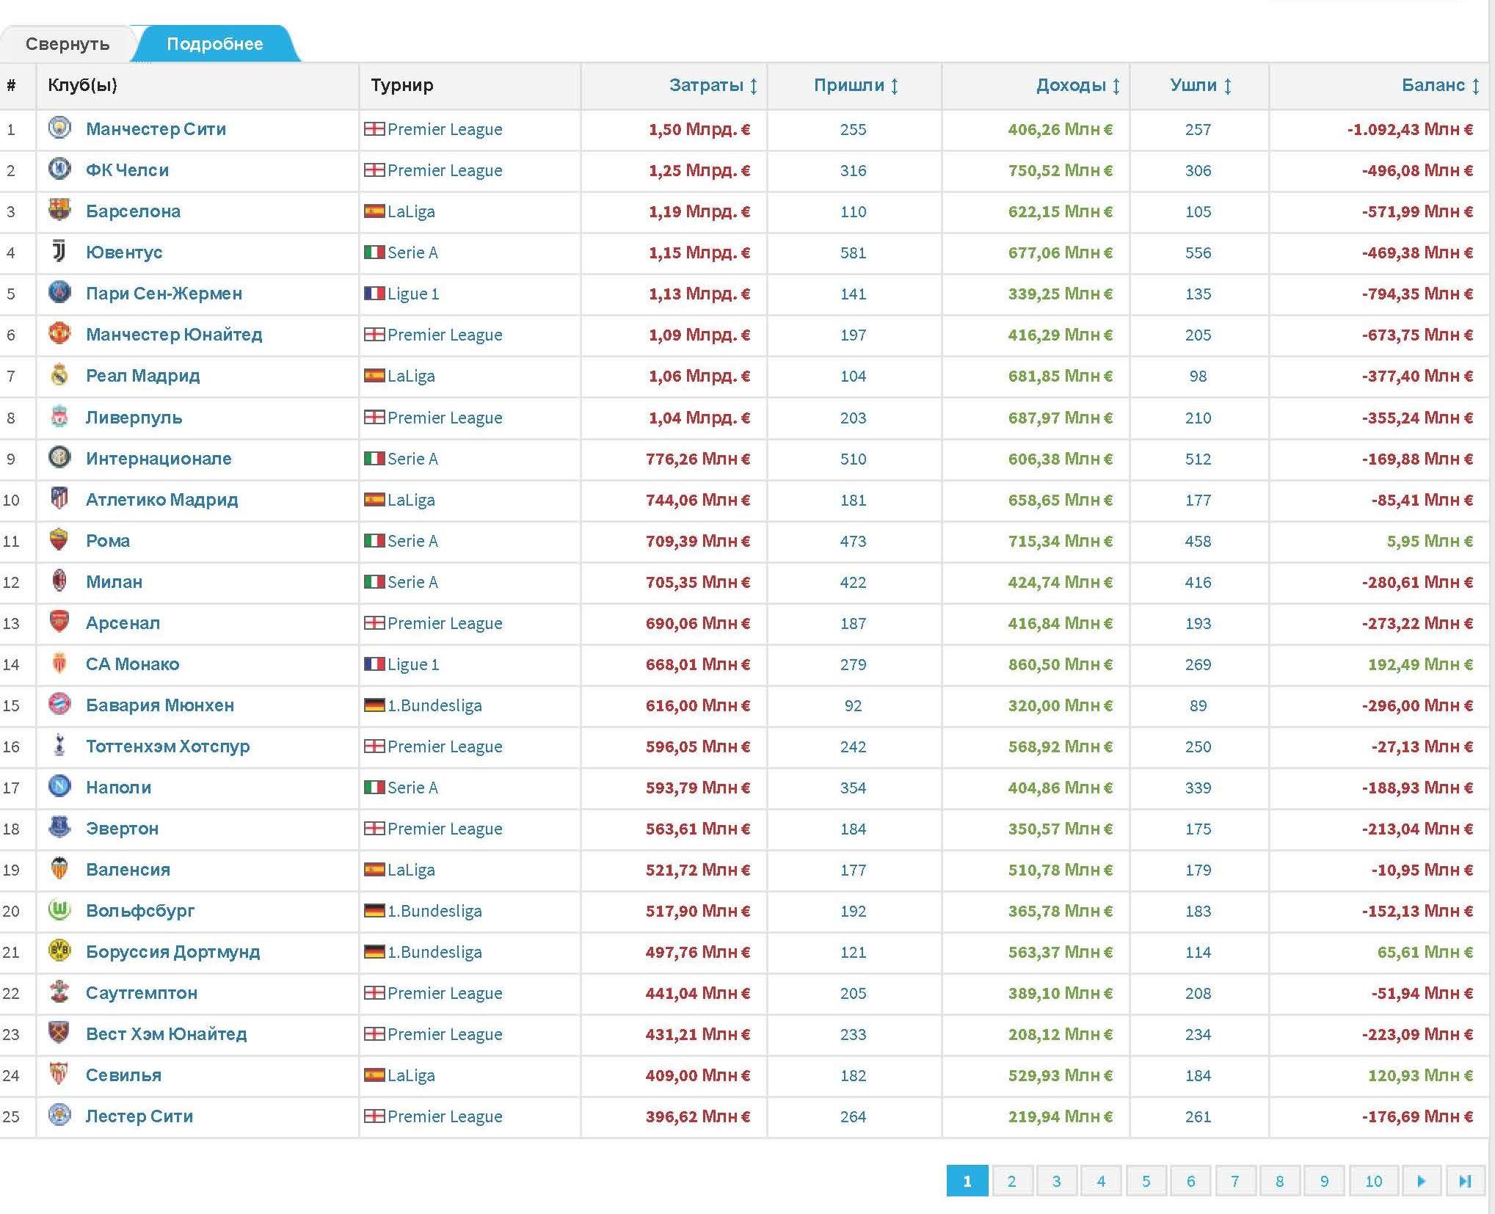This screenshot has height=1214, width=1495.
Task: Sort table by Затраты column
Action: 713,85
